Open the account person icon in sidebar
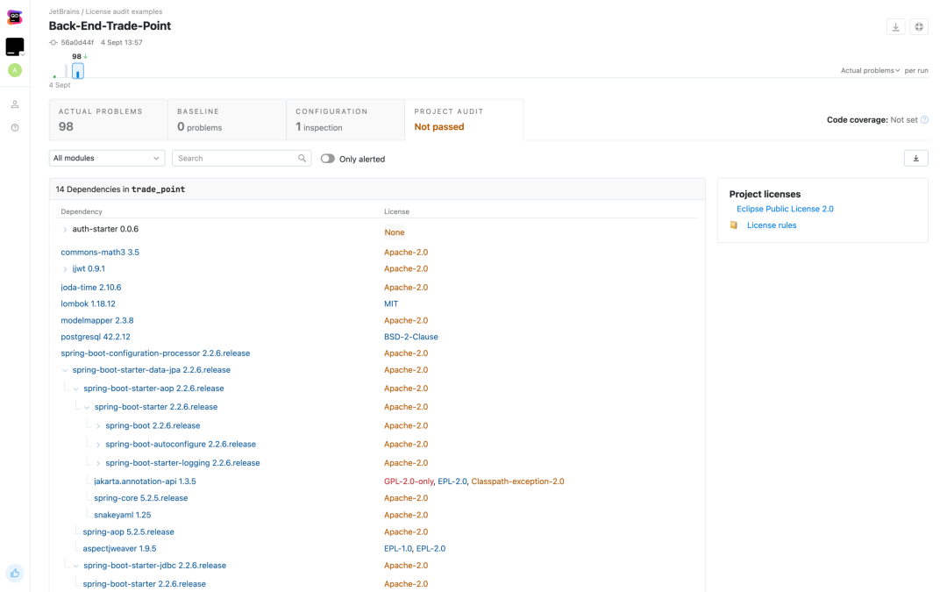The image size is (947, 592). 15,104
